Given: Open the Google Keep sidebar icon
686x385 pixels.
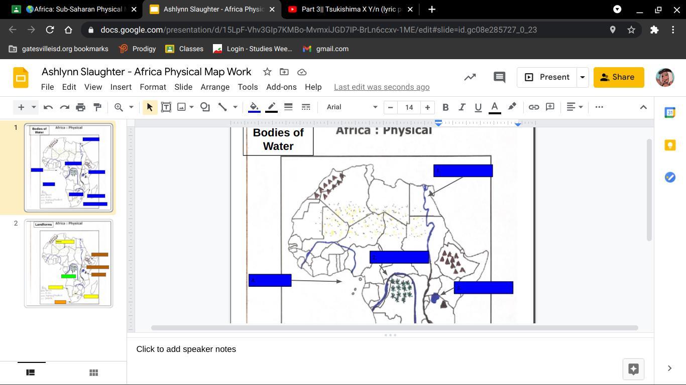Looking at the screenshot, I should click(670, 145).
